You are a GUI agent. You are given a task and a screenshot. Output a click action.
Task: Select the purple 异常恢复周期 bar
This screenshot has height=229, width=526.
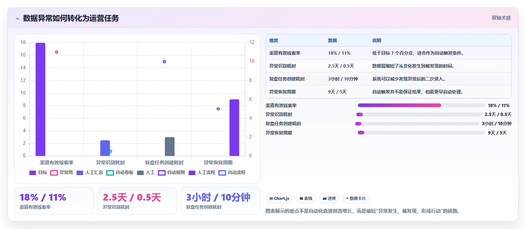point(234,128)
